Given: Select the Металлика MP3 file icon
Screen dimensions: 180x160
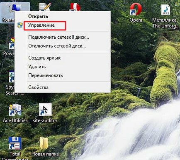Looking at the screenshot, I should coord(165,10).
